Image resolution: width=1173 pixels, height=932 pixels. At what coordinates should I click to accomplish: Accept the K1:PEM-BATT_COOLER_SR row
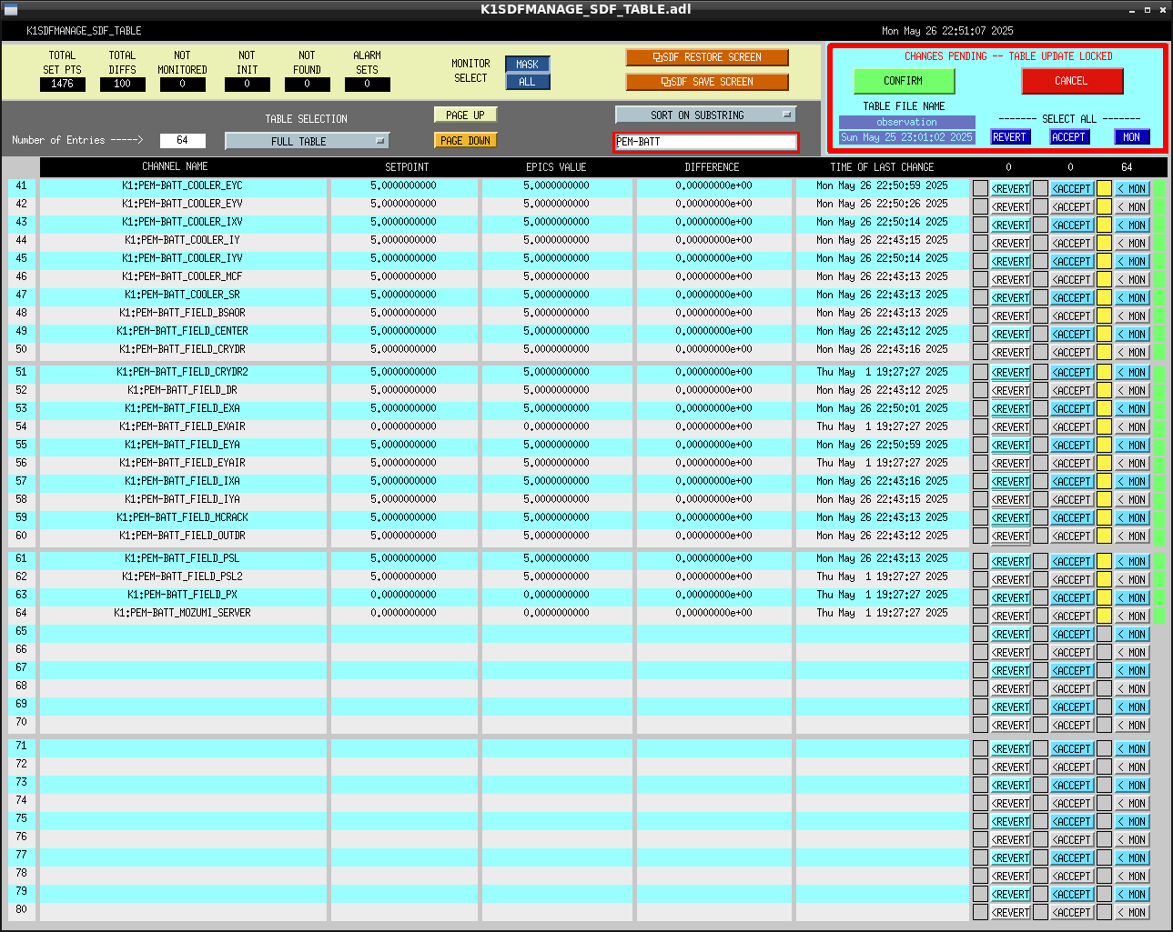[x=1072, y=298]
